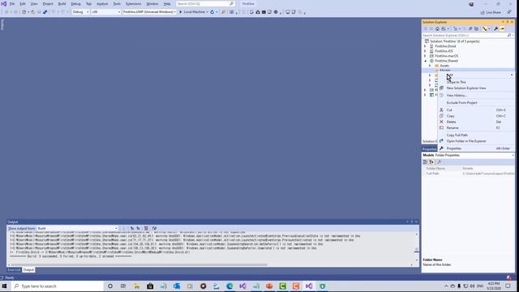Screen dimensions: 519x292
Task: Open the startup project dropdown FirstUno.UWP
Action: (149, 12)
